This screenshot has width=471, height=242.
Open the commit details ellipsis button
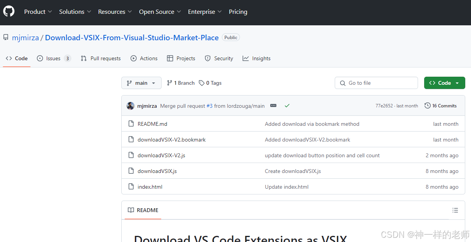[x=273, y=105]
